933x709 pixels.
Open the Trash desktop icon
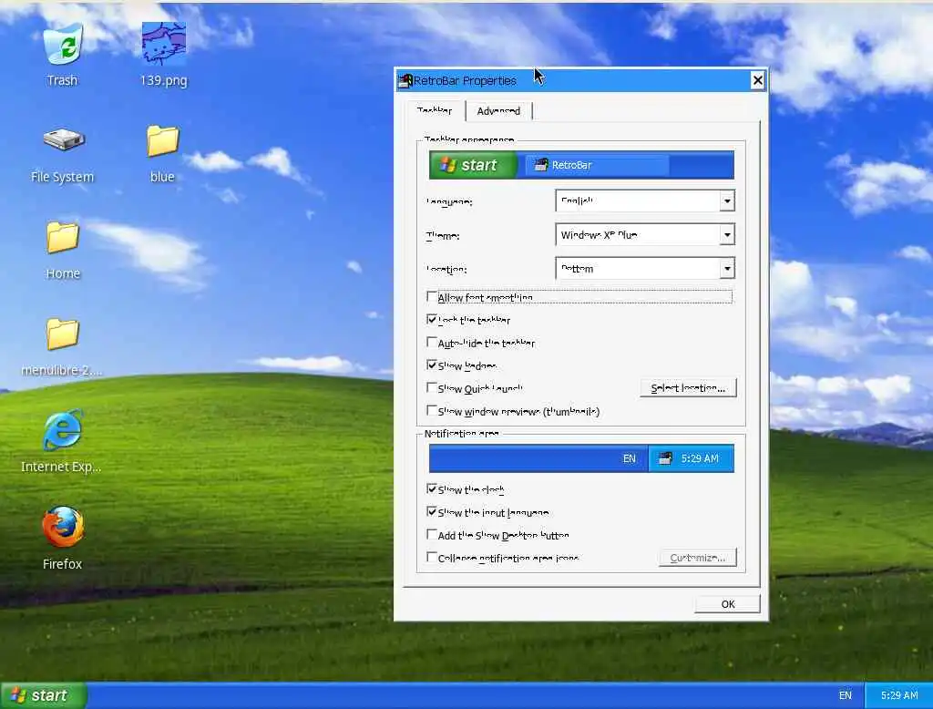tap(63, 46)
